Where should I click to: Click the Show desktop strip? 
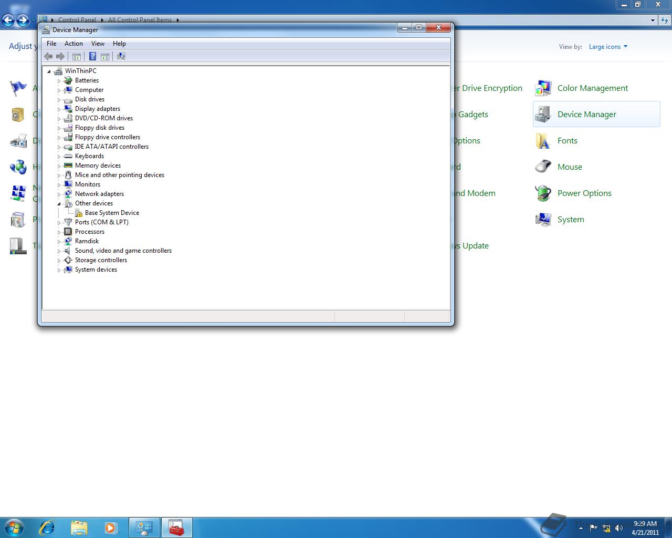tap(668, 527)
